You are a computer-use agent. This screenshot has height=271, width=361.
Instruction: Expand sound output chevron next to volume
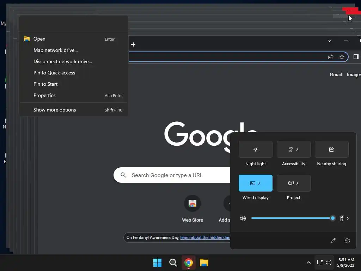coord(348,218)
